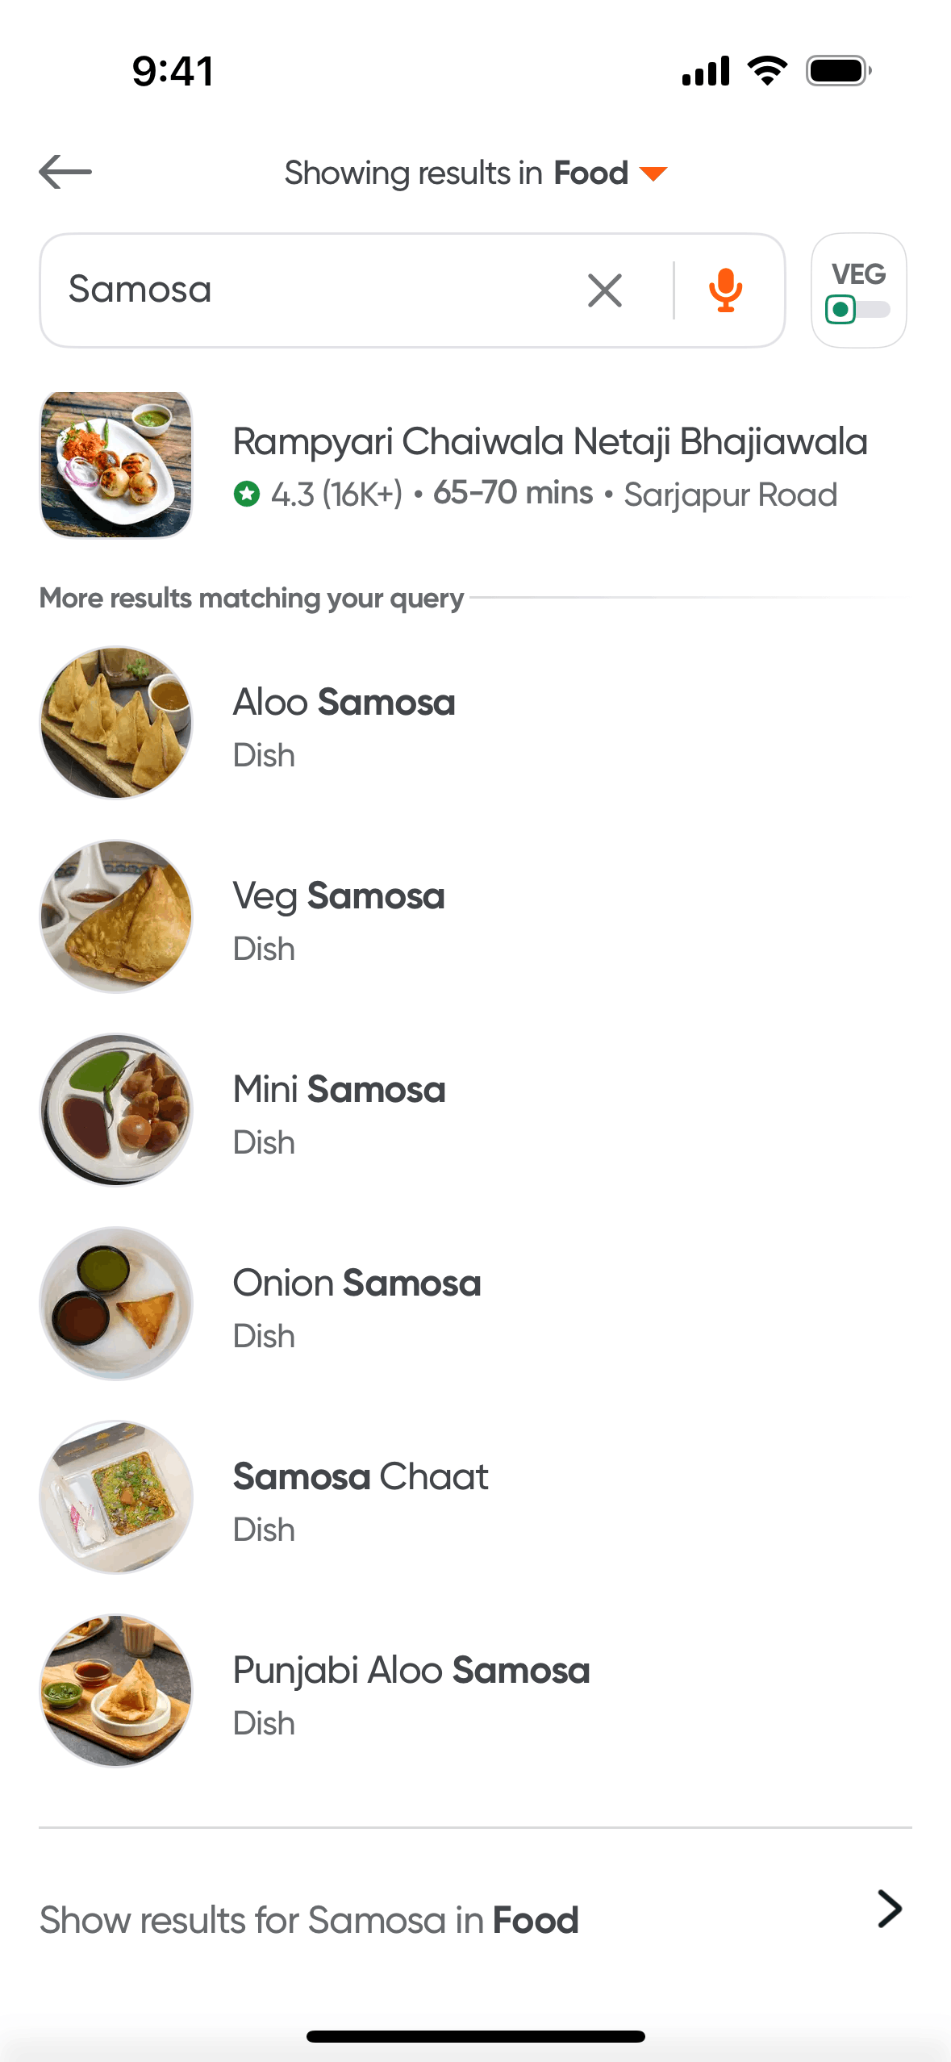Tap Show results for Samosa in Food
Viewport: 951px width, 2062px height.
[309, 1920]
